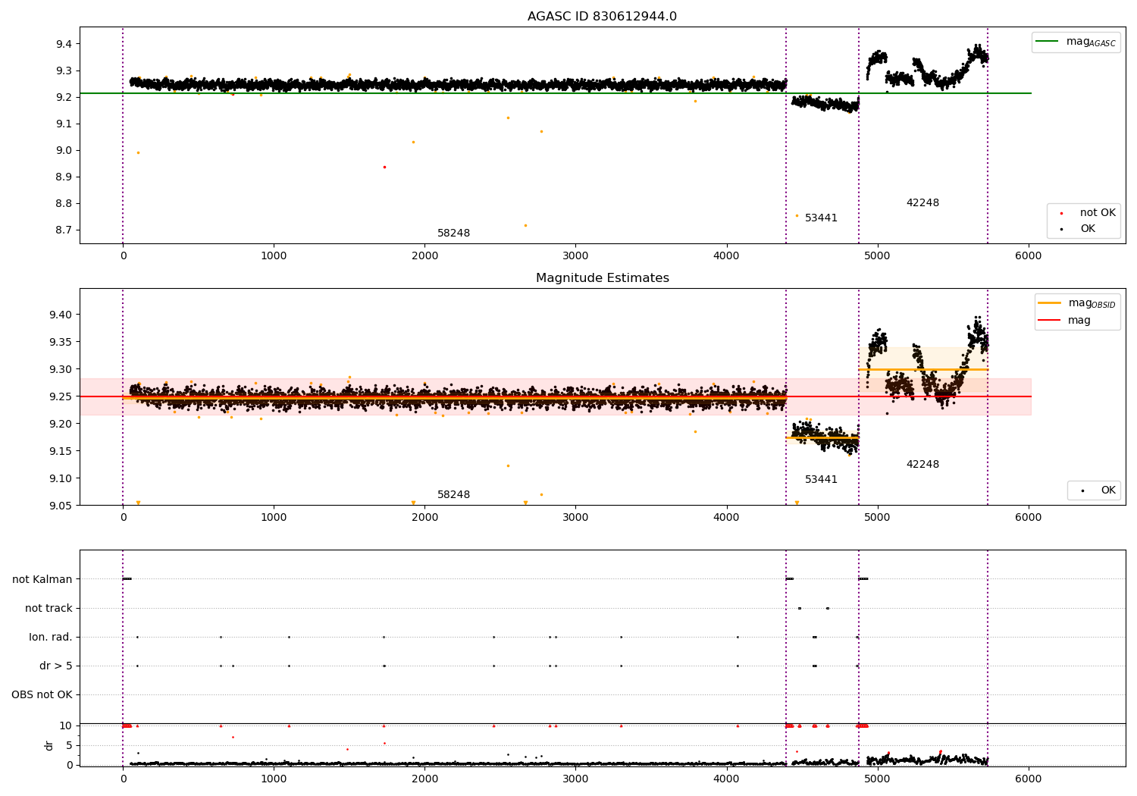Click the "9.05" y-tick label
Screen dimensions: 1137x796
click(61, 506)
